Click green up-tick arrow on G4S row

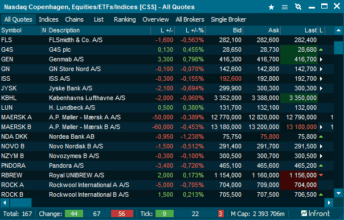(x=321, y=49)
